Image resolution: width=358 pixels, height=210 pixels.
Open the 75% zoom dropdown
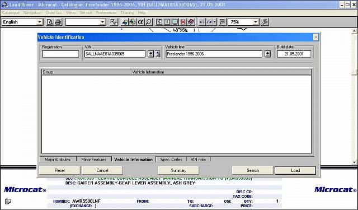click(256, 22)
